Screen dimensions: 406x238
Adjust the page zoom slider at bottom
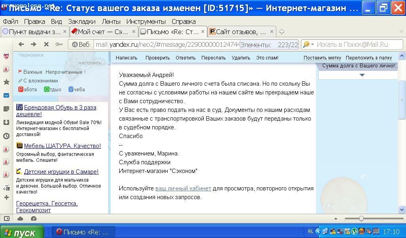[361, 218]
